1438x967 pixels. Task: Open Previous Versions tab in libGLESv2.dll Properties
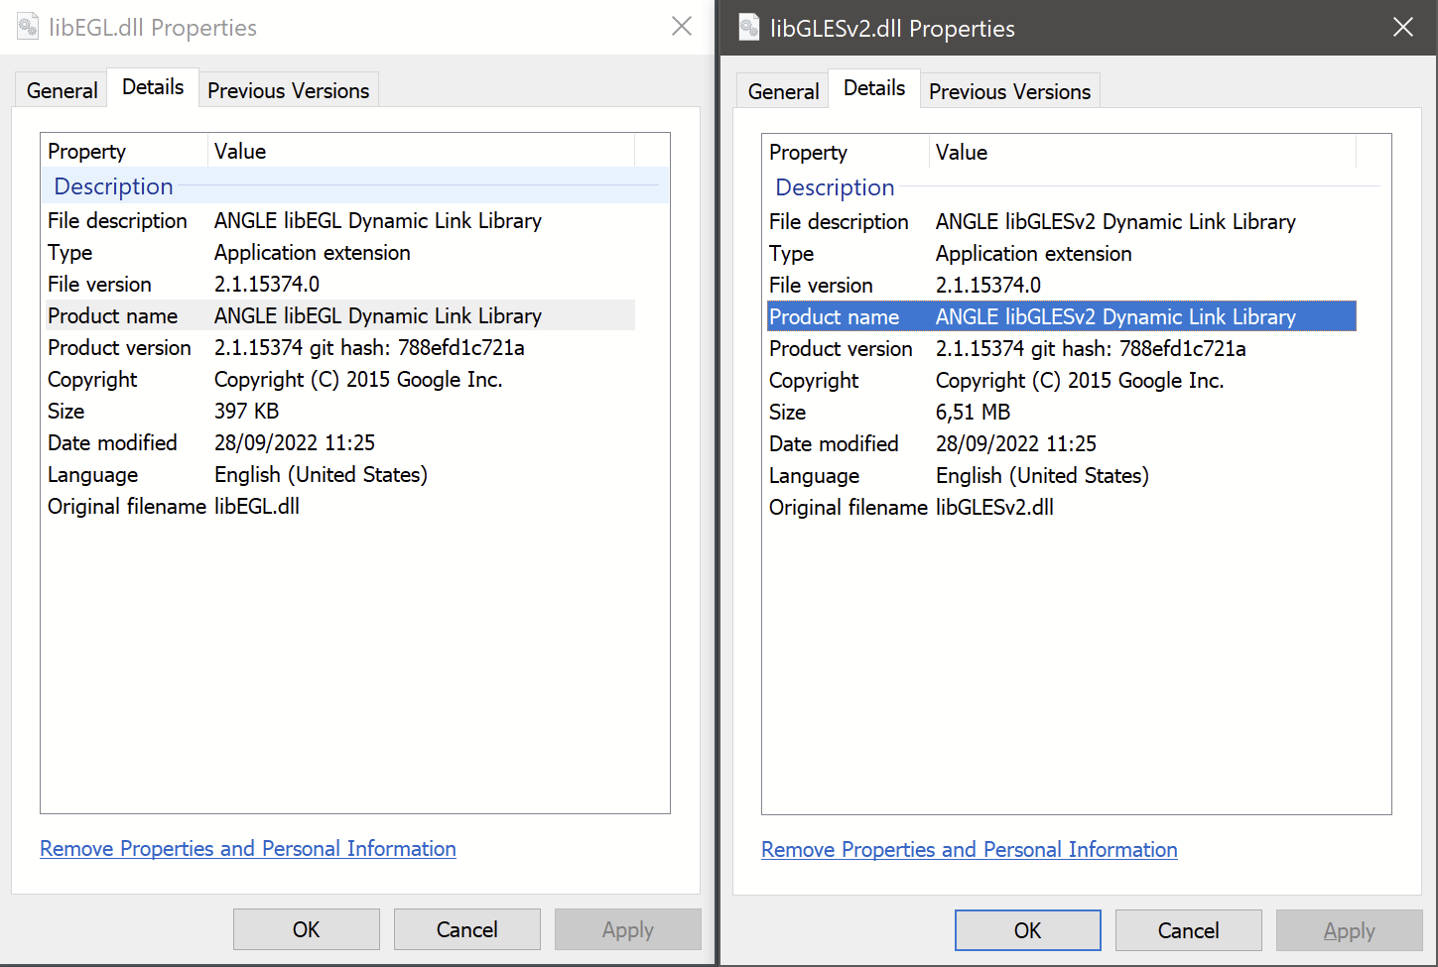[1009, 91]
